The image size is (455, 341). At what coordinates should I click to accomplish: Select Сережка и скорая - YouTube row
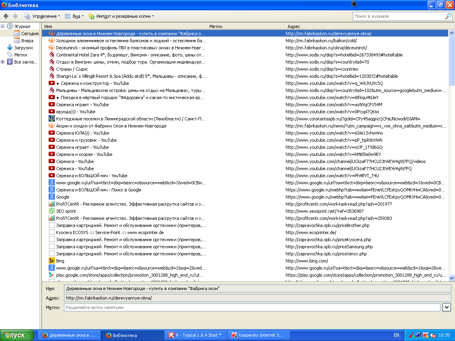[x=245, y=154]
